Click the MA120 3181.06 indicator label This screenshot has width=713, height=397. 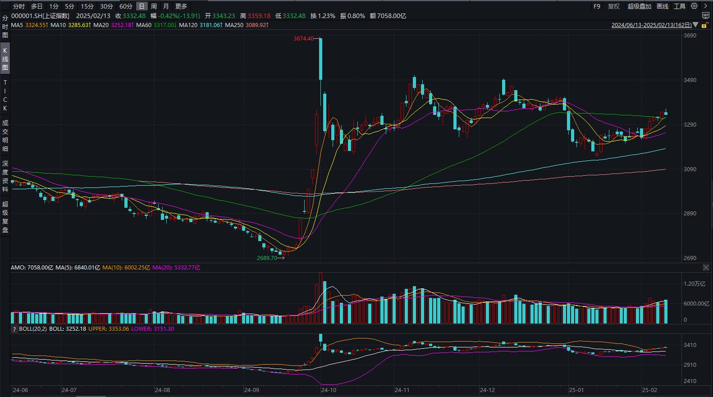click(201, 25)
